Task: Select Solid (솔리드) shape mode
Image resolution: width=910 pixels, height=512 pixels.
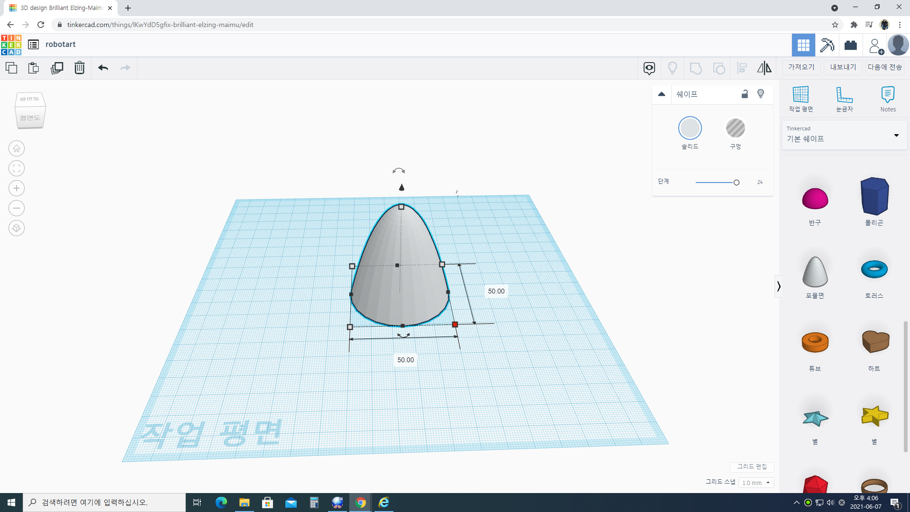Action: point(690,128)
